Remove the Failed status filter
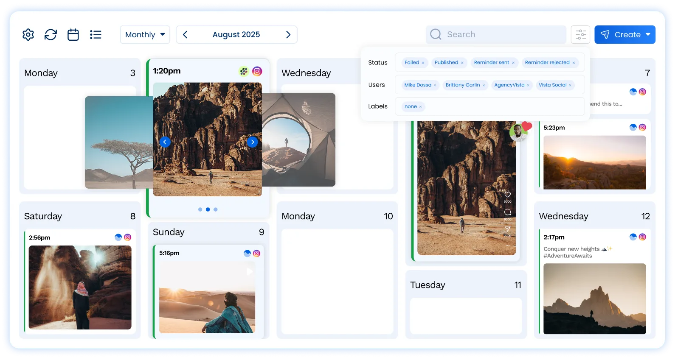Viewport: 675px width, 360px height. (x=423, y=63)
